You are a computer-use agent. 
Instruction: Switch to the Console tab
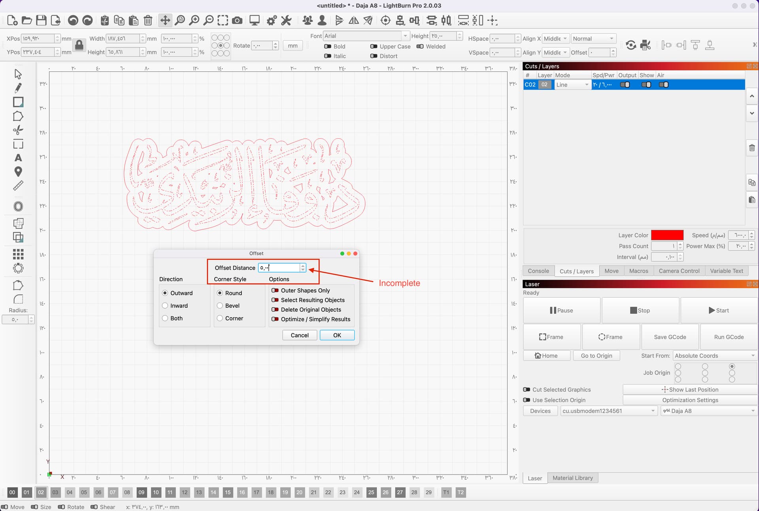(x=538, y=271)
